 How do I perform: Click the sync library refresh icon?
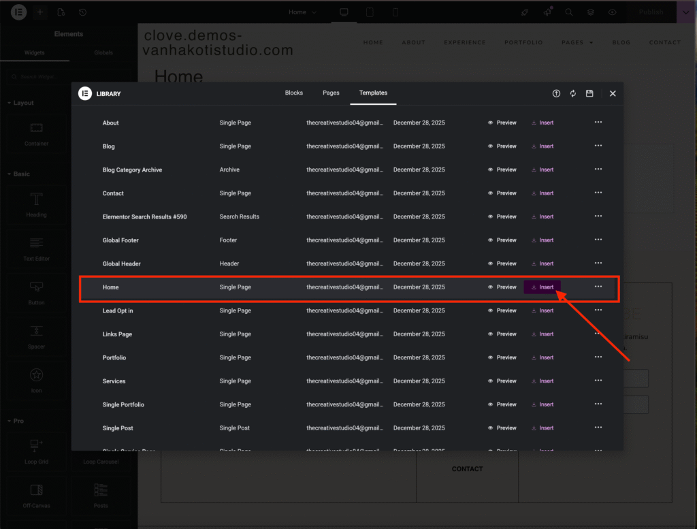(573, 94)
